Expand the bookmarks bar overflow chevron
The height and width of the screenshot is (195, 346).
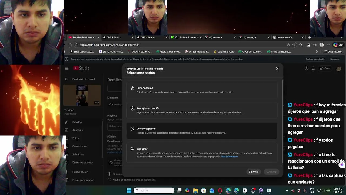[317, 51]
